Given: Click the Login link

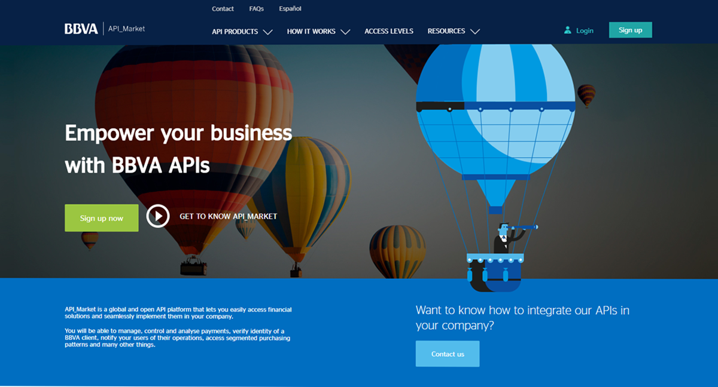Looking at the screenshot, I should pyautogui.click(x=585, y=30).
